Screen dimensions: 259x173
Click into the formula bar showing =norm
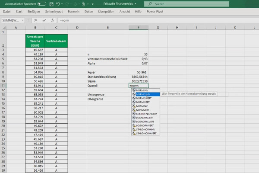coord(158,20)
